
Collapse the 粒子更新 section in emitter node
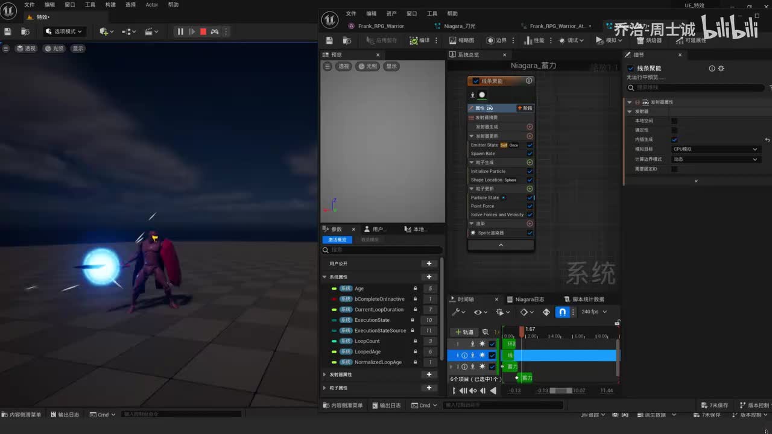coord(472,189)
